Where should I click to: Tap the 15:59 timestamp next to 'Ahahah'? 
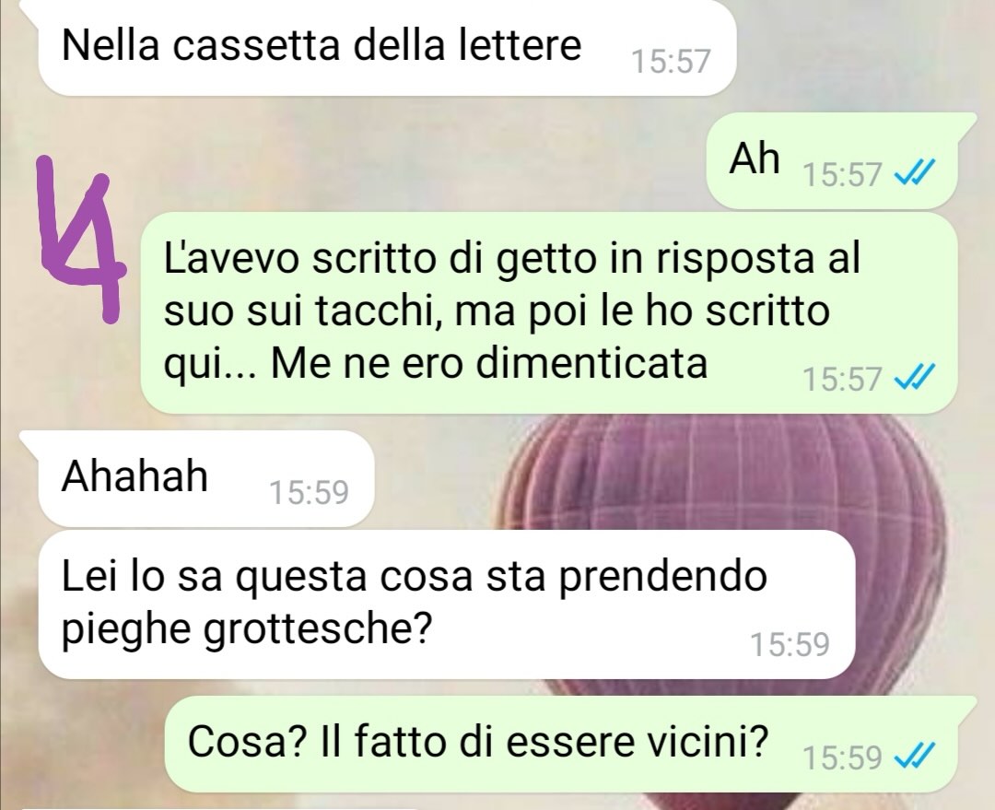[x=309, y=492]
